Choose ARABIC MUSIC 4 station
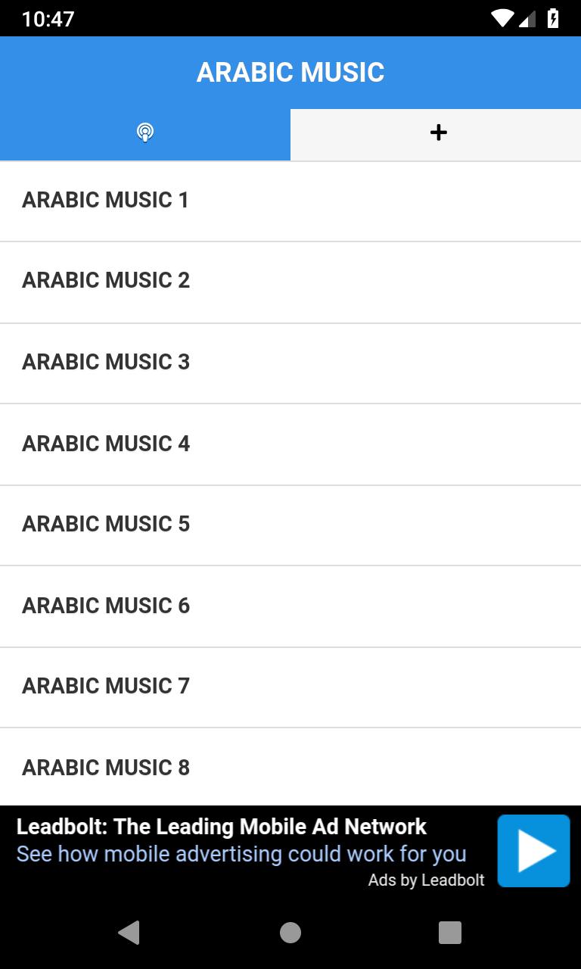The height and width of the screenshot is (969, 581). tap(290, 444)
